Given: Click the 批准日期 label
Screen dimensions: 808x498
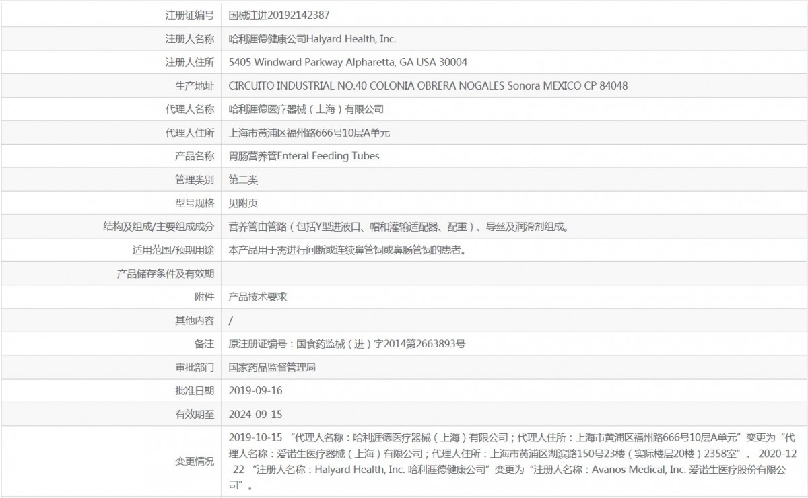Looking at the screenshot, I should click(195, 390).
